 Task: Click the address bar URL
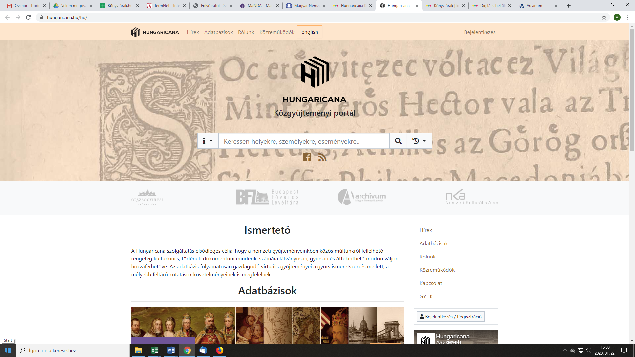pos(67,17)
